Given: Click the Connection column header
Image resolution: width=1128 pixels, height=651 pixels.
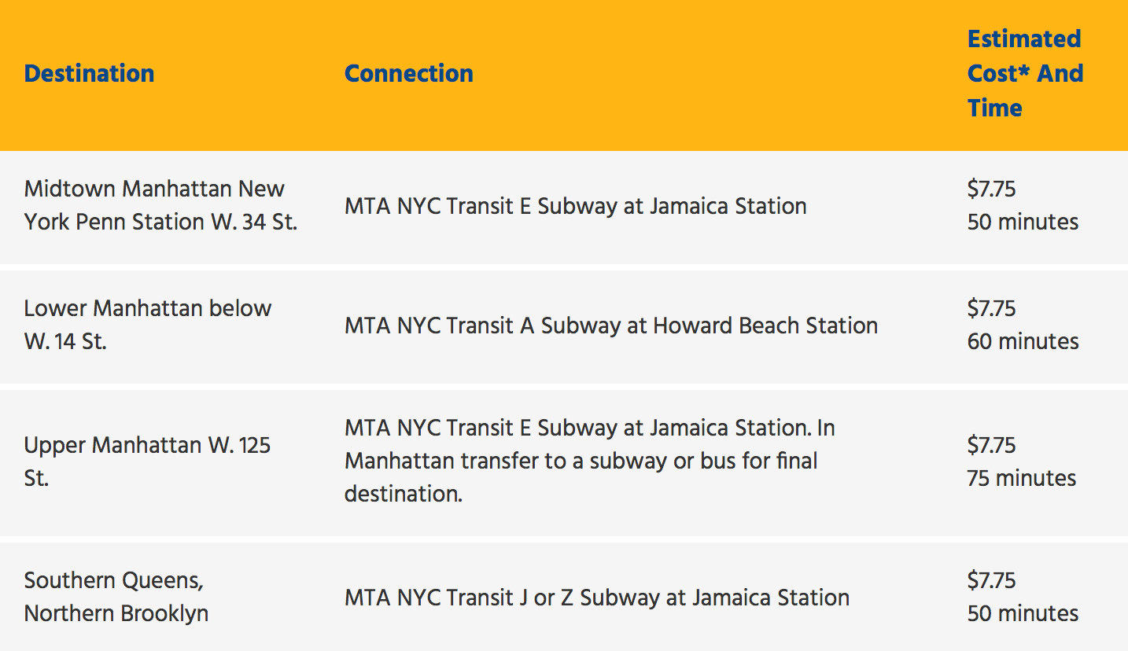Looking at the screenshot, I should click(x=408, y=74).
